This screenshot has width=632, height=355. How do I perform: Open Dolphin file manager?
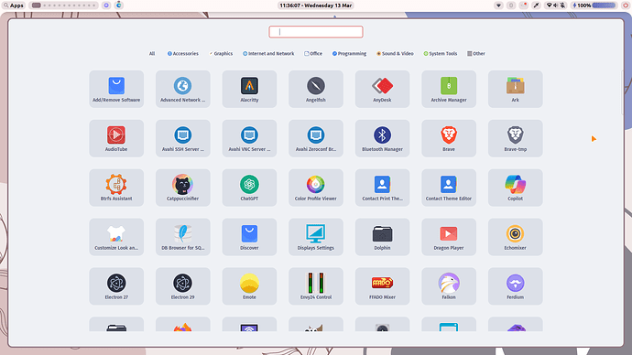click(x=382, y=237)
